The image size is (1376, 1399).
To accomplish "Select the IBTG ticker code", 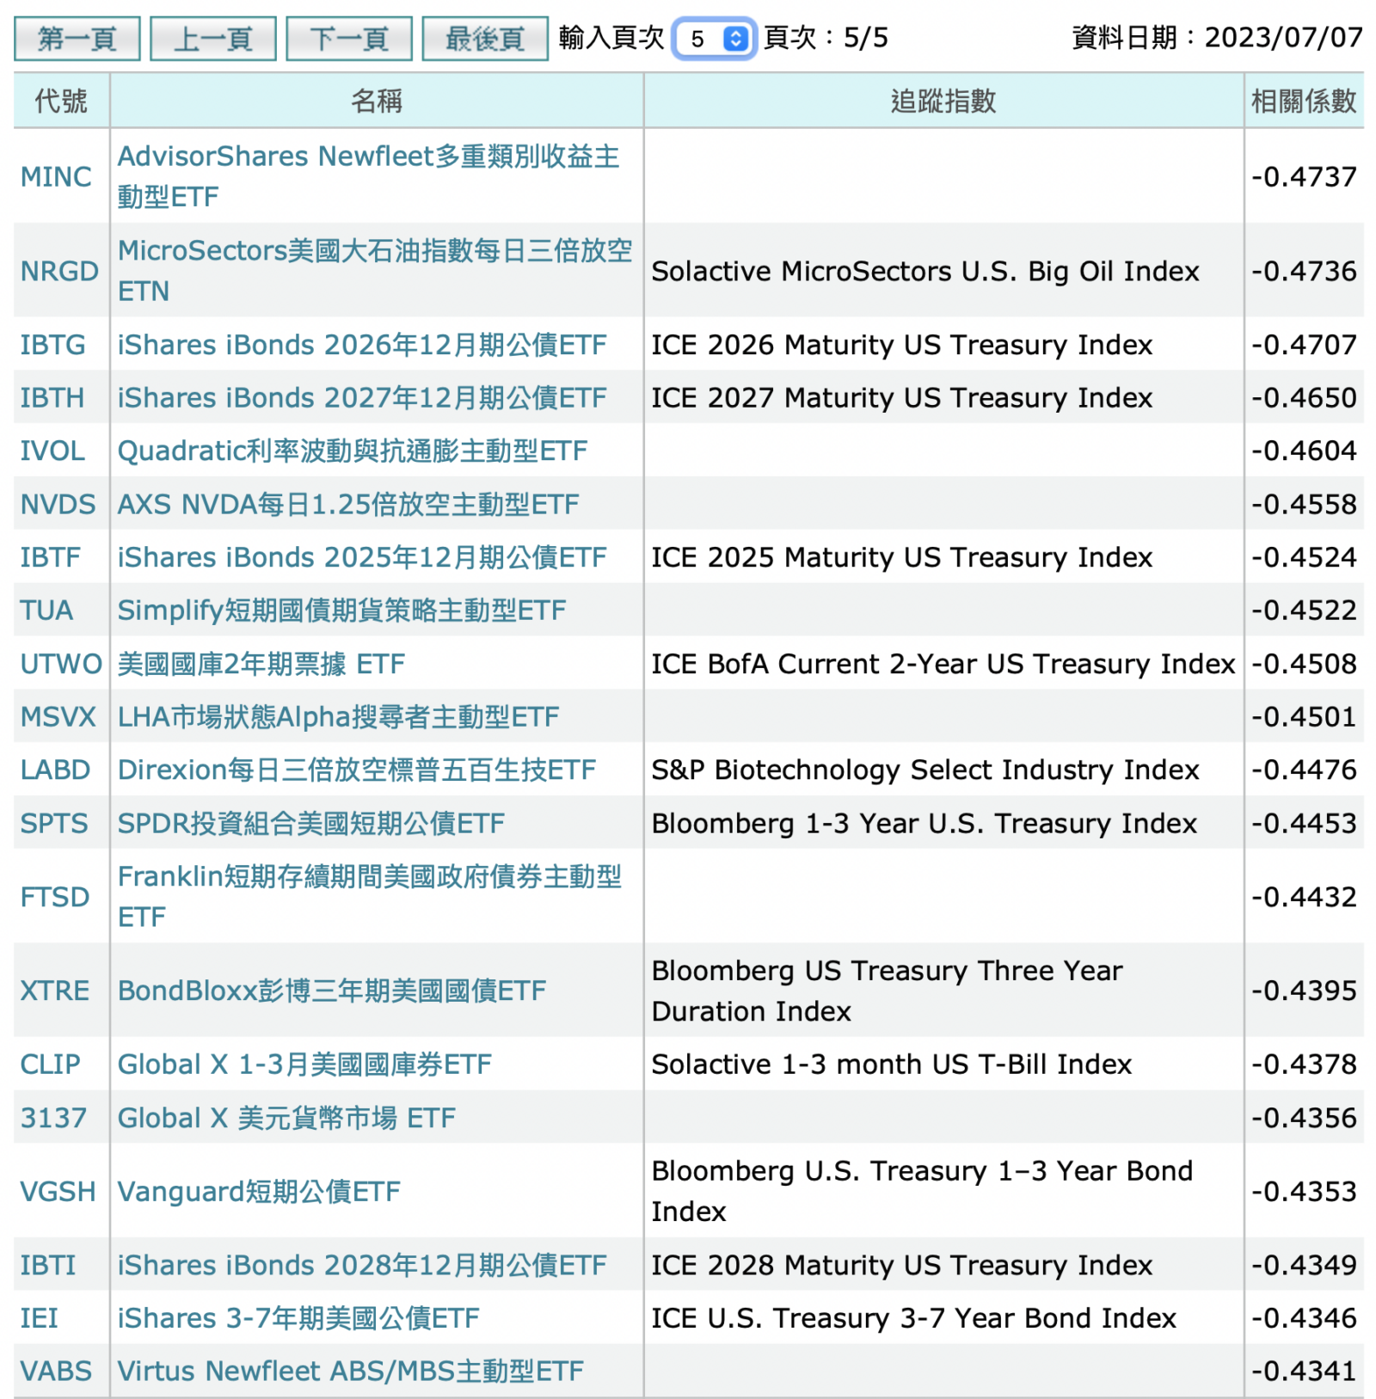I will 52,345.
